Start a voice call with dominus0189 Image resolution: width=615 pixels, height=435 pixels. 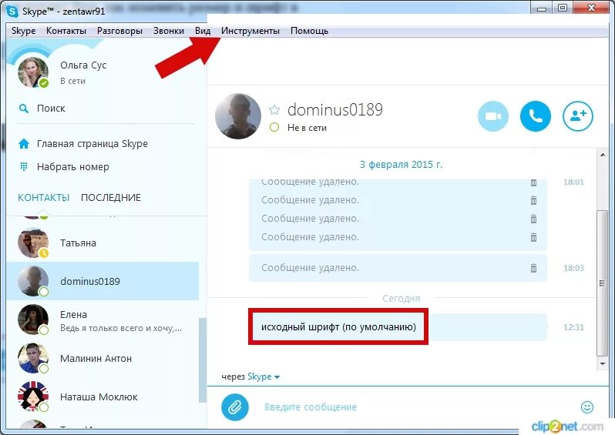click(x=536, y=116)
